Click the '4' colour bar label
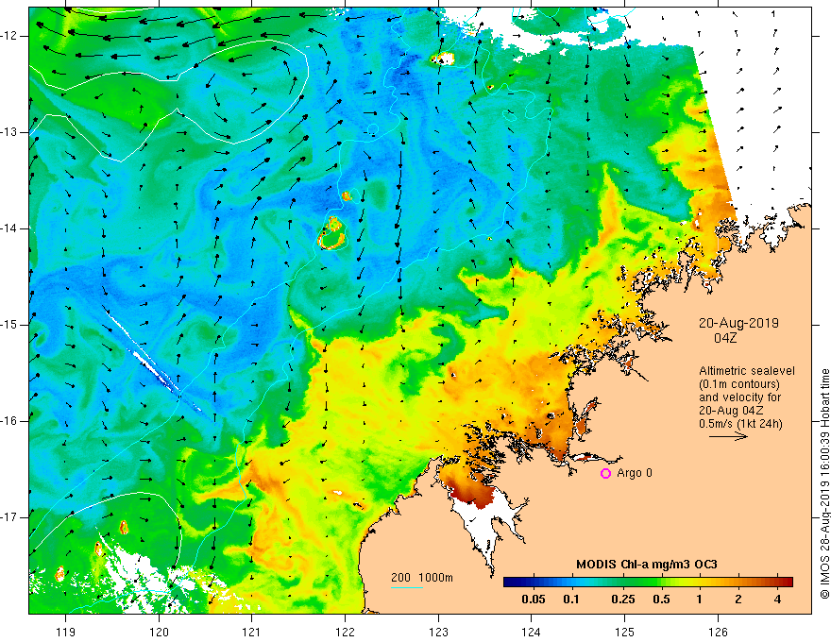This screenshot has height=642, width=831. coord(777,600)
